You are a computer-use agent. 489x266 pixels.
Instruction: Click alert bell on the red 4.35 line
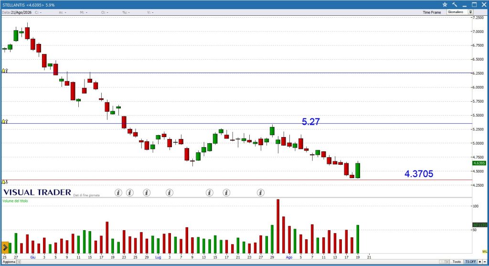[4, 182]
